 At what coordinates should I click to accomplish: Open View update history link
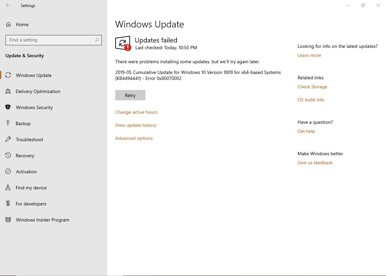tap(136, 125)
